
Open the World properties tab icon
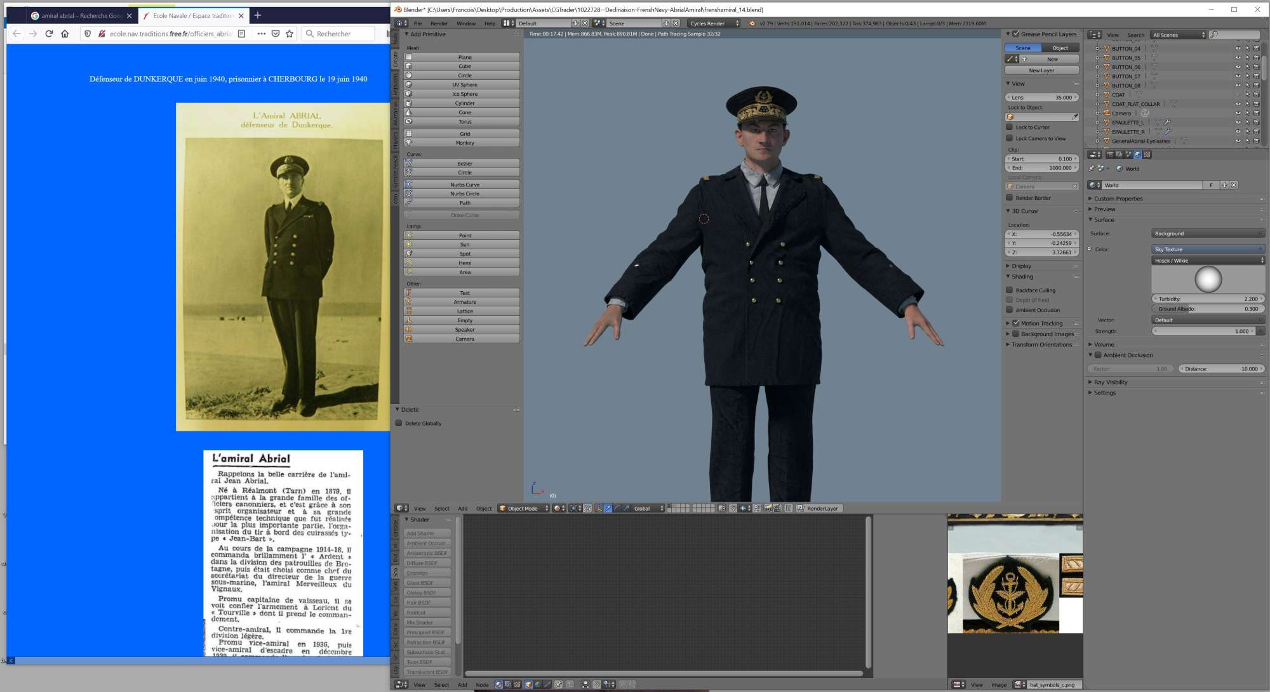1138,155
